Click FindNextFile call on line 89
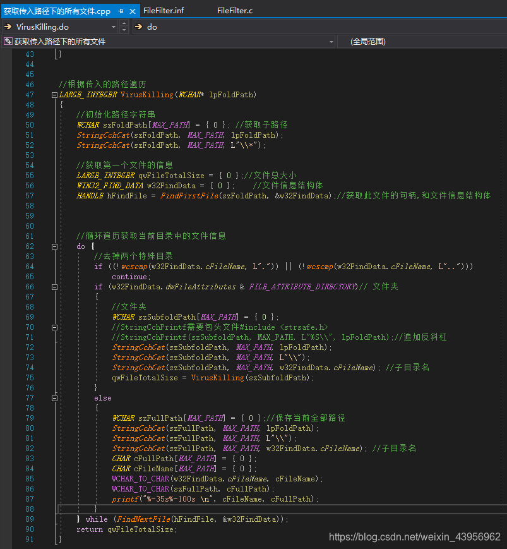 pyautogui.click(x=143, y=519)
